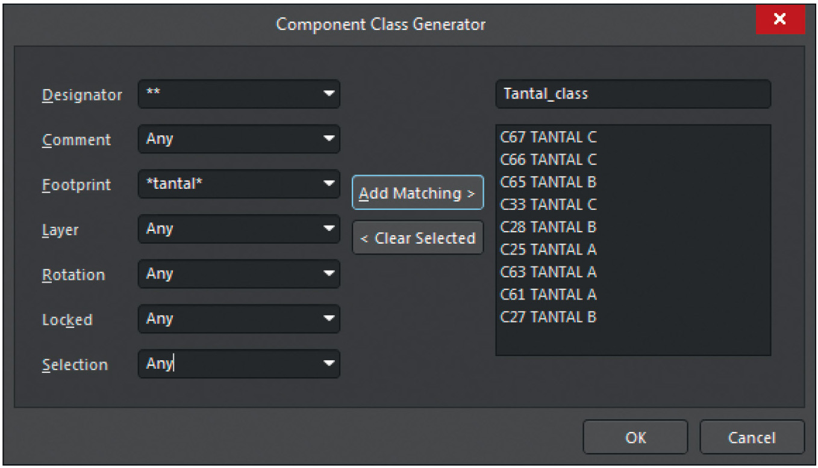This screenshot has height=468, width=818.
Task: Open the Rotation dropdown
Action: point(328,274)
